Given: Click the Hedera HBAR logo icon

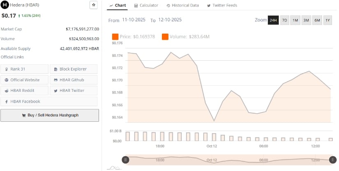Looking at the screenshot, I should click(x=5, y=5).
